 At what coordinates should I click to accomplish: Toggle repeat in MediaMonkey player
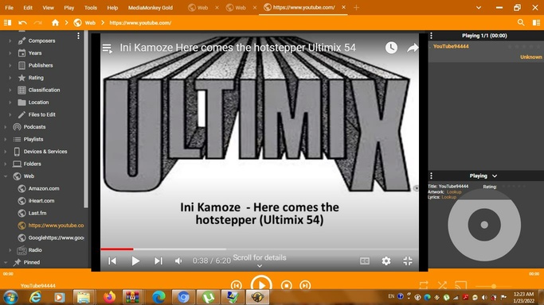424,286
